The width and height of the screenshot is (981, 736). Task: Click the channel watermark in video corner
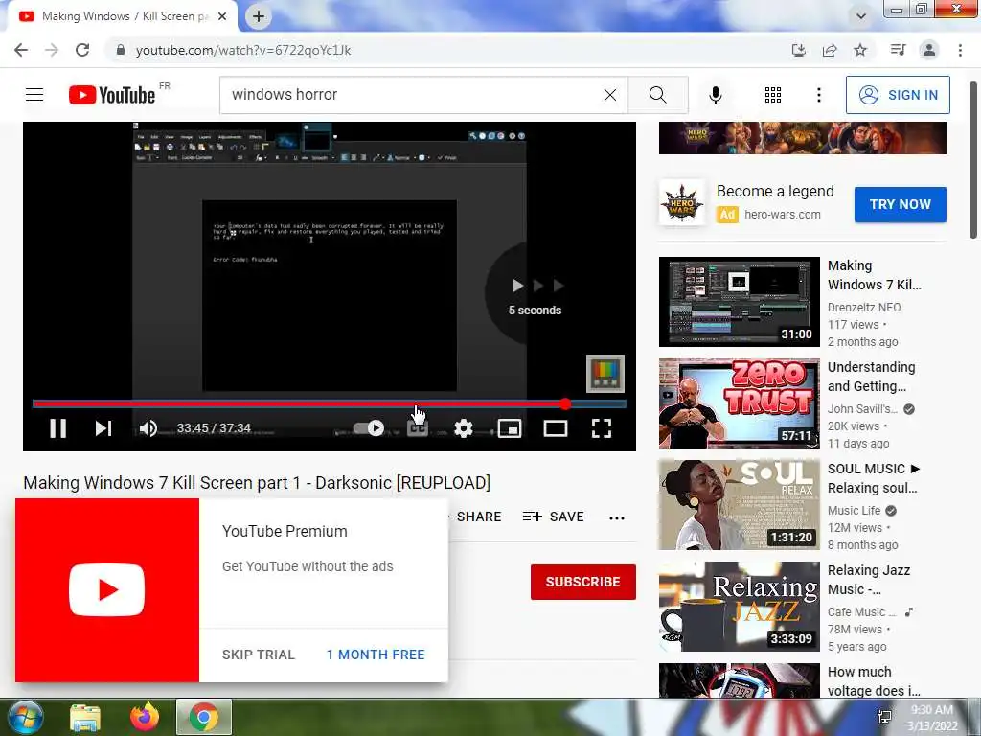[x=605, y=374]
